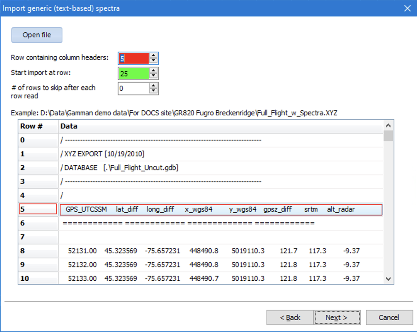Proceed with the Next button
This screenshot has width=417, height=332.
point(337,318)
